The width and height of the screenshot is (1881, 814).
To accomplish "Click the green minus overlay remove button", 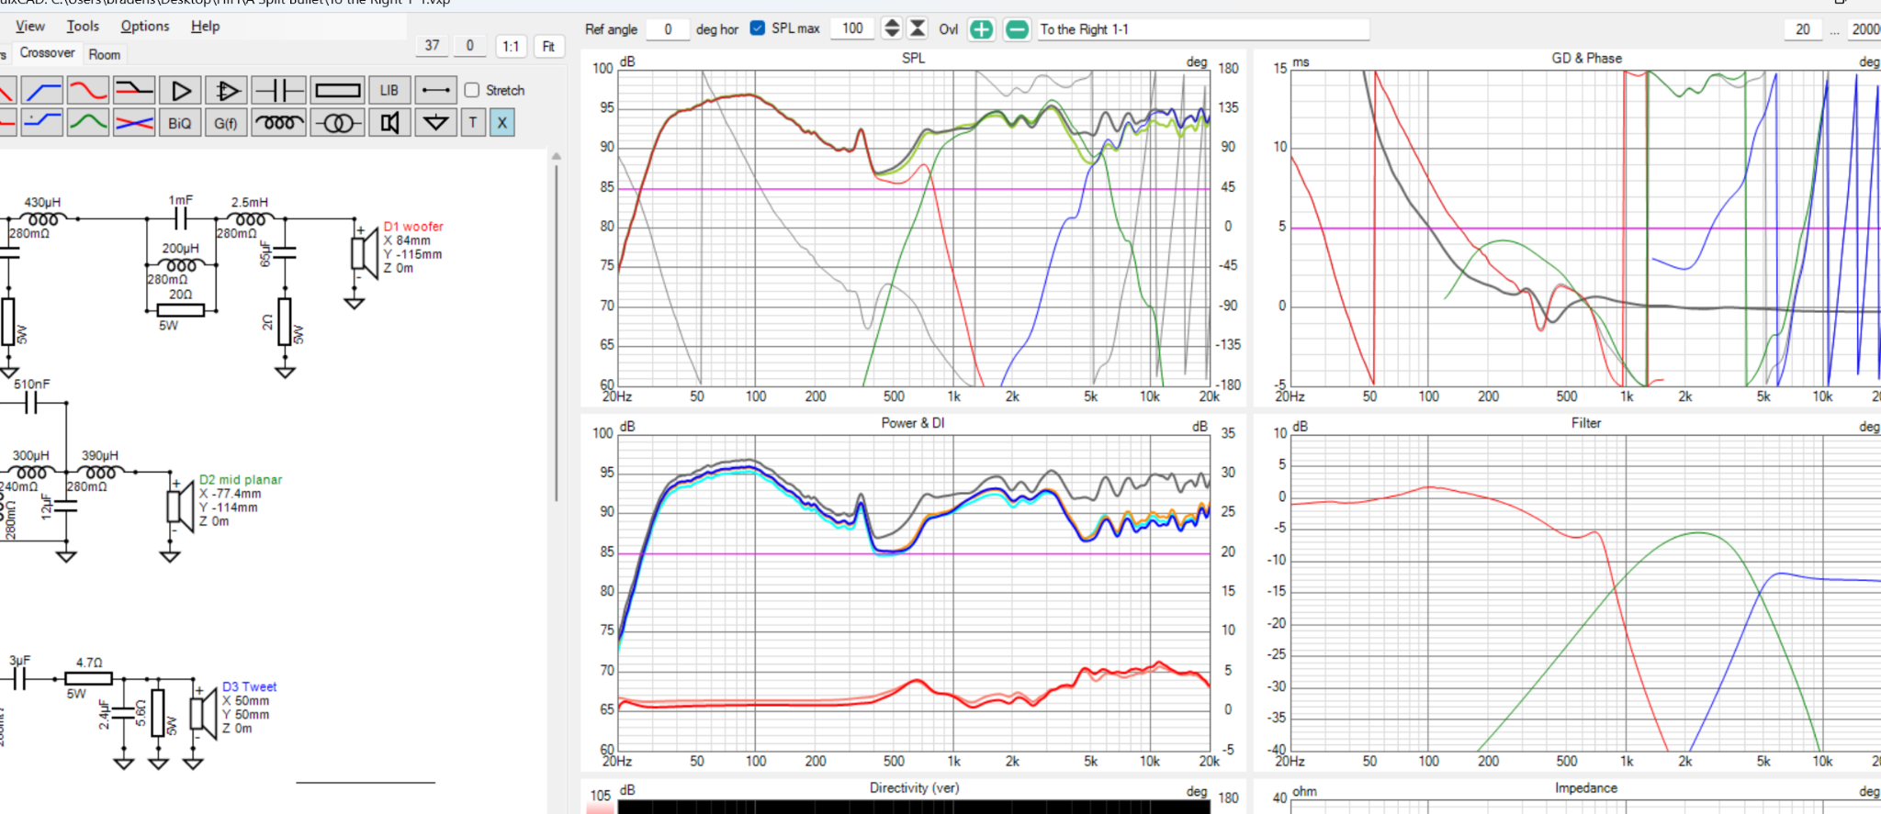I will click(x=1017, y=29).
